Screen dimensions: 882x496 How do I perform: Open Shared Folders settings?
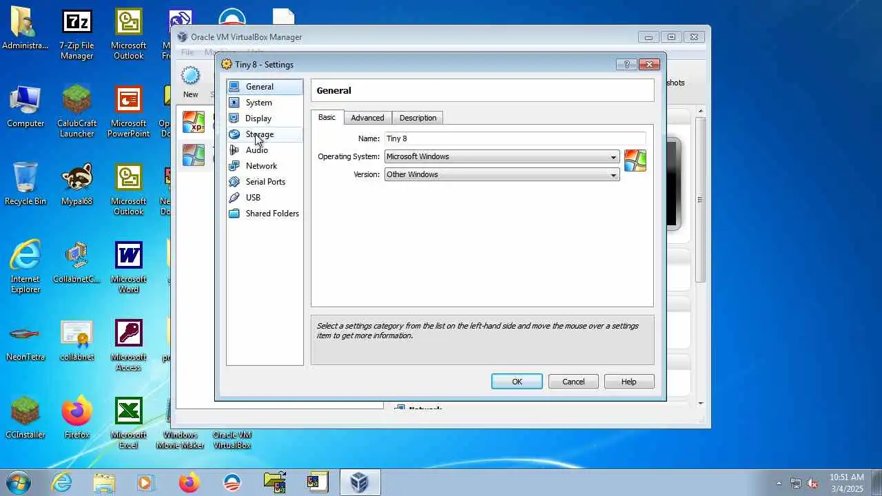coord(265,214)
